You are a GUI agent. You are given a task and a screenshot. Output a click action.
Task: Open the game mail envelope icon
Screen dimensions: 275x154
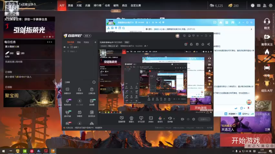[x=258, y=5]
